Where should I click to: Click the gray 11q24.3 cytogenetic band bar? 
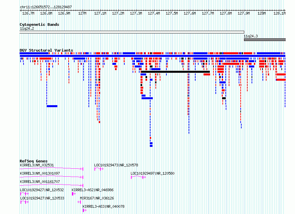[265, 40]
